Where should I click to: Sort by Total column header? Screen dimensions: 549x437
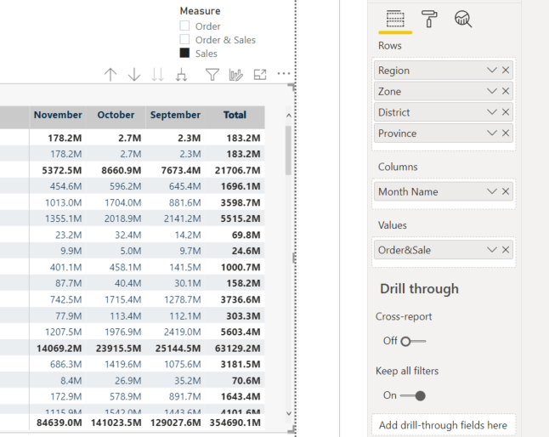[235, 115]
